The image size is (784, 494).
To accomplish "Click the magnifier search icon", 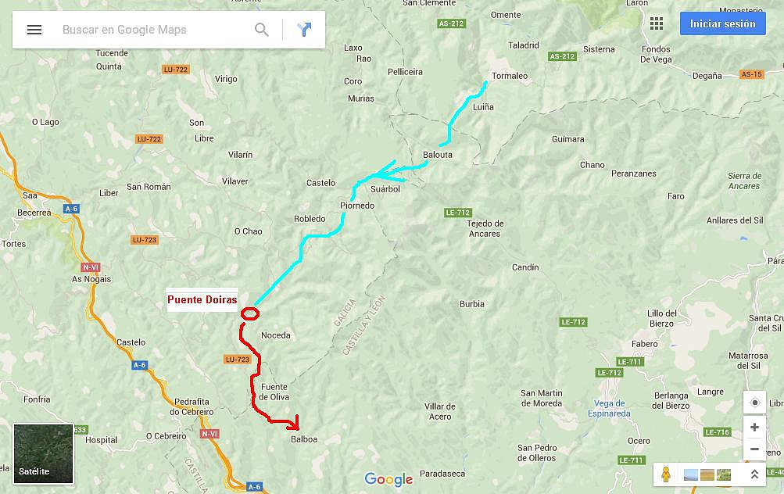I will coord(262,30).
